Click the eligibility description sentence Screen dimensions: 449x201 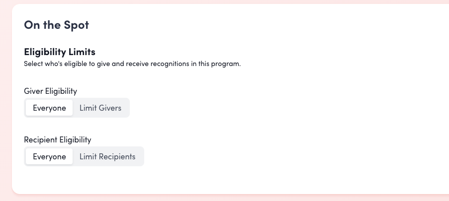tap(132, 64)
